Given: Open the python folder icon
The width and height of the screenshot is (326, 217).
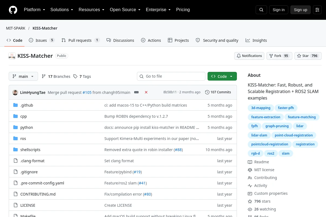Looking at the screenshot, I should (15, 127).
